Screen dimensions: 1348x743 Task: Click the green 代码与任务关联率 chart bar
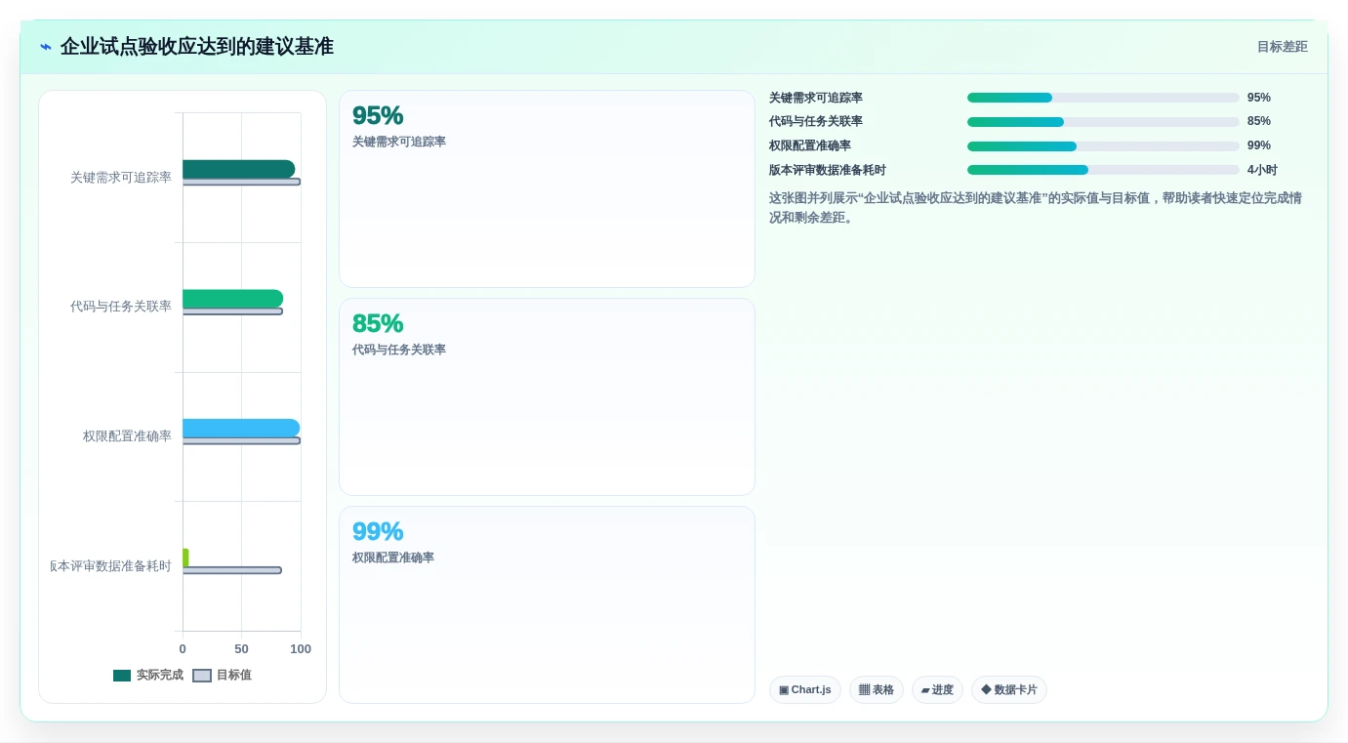tap(232, 299)
